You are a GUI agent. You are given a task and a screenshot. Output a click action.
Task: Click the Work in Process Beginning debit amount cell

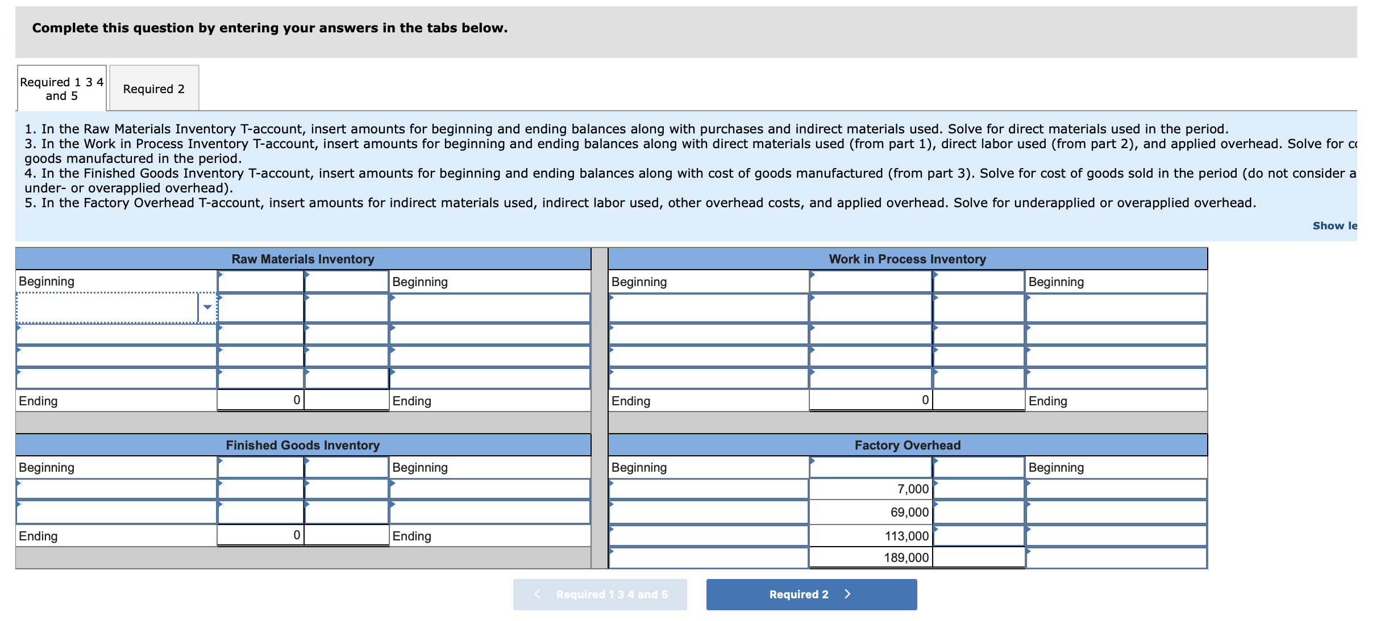pos(870,282)
